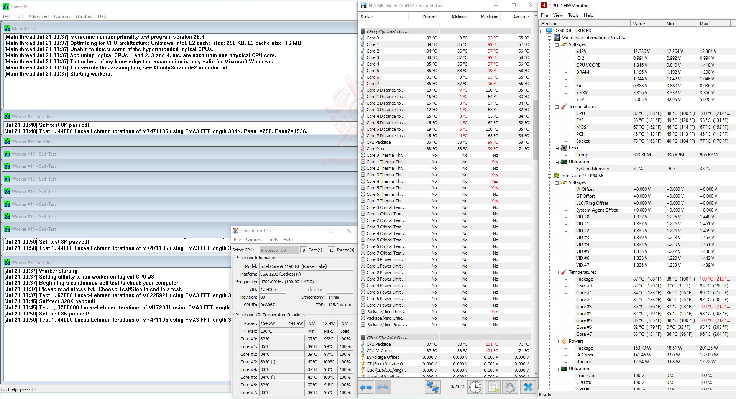Click HWiNFO Maximum column header
Screen dimensions: 736x399
coord(485,17)
